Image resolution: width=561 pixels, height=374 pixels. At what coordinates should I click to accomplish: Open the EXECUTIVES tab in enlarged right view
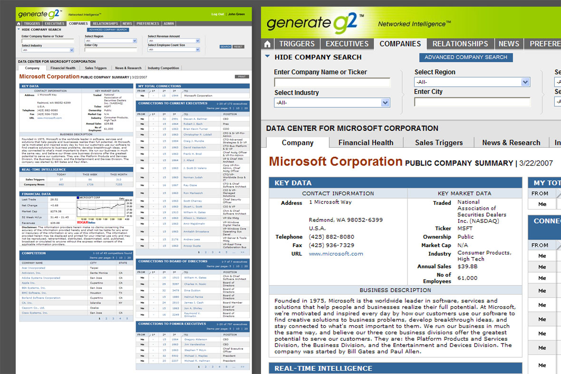(347, 44)
